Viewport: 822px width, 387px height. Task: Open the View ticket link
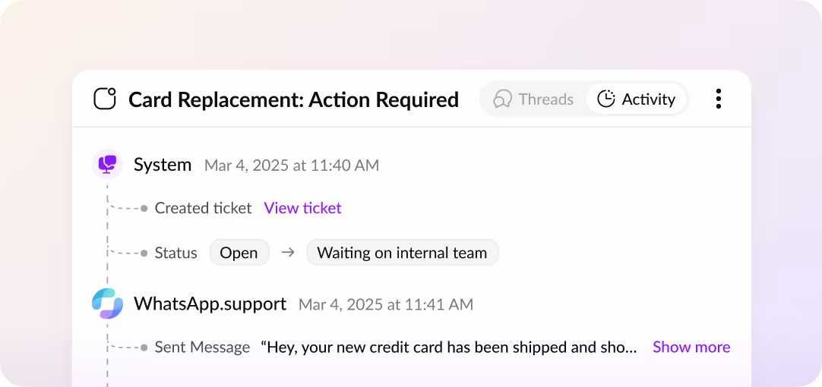[x=302, y=208]
